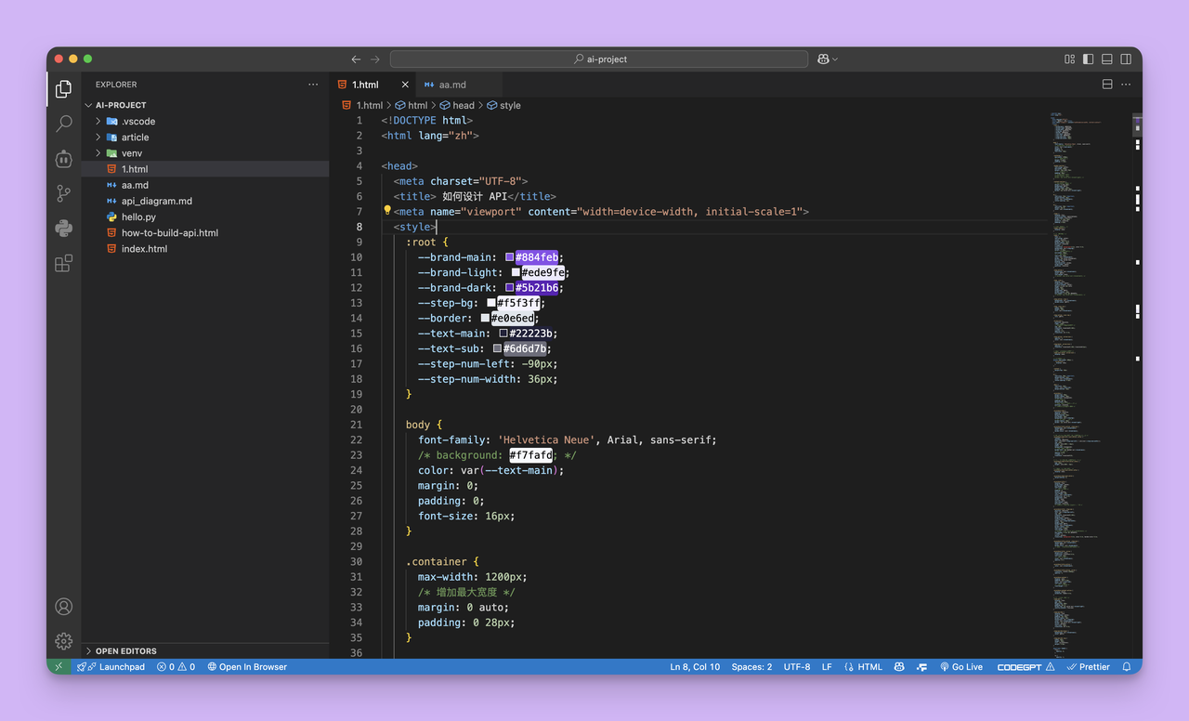The image size is (1189, 721).
Task: Open Customize Layout icon
Action: tap(1069, 59)
